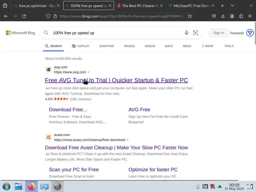The width and height of the screenshot is (256, 192).
Task: Close the 'MyCleanPC Free Download' tab
Action: (x=213, y=5)
